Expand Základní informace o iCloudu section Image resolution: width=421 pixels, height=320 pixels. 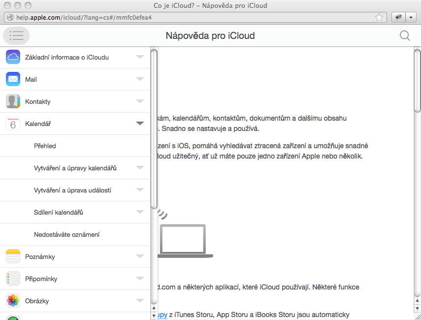coord(140,57)
